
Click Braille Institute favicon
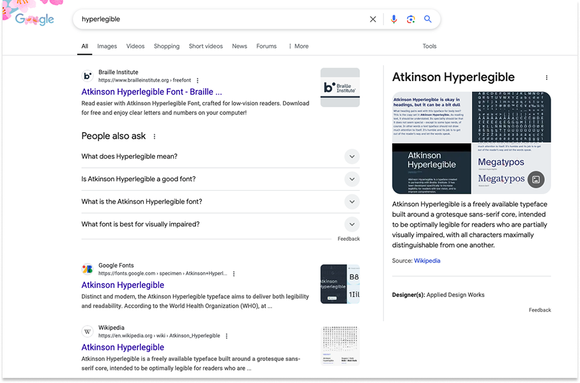click(88, 76)
